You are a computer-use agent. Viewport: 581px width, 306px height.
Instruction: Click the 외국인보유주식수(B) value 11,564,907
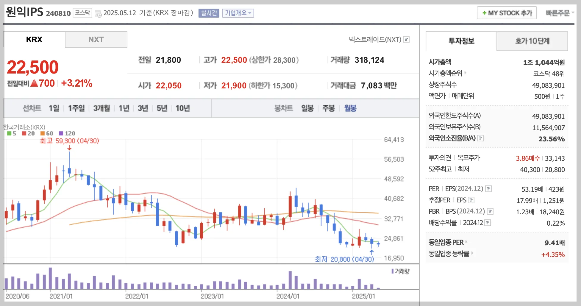pyautogui.click(x=549, y=128)
